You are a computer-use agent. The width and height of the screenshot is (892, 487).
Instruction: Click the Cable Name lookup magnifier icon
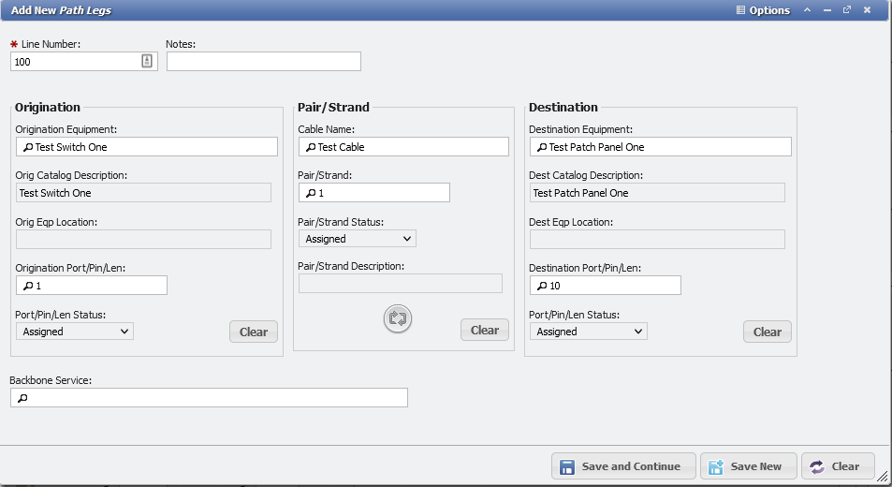310,147
